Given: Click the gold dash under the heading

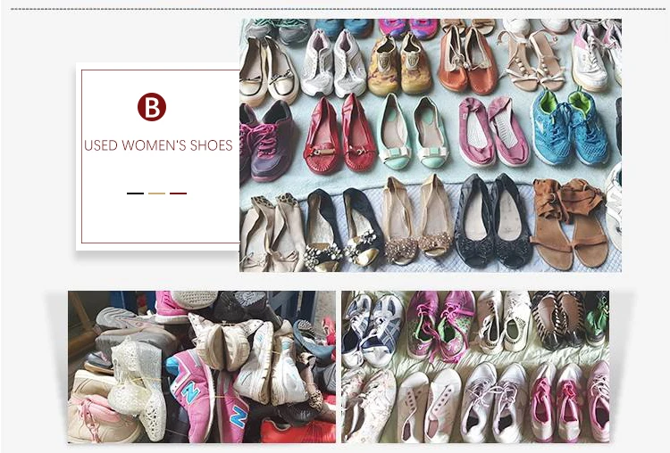Looking at the screenshot, I should point(156,194).
